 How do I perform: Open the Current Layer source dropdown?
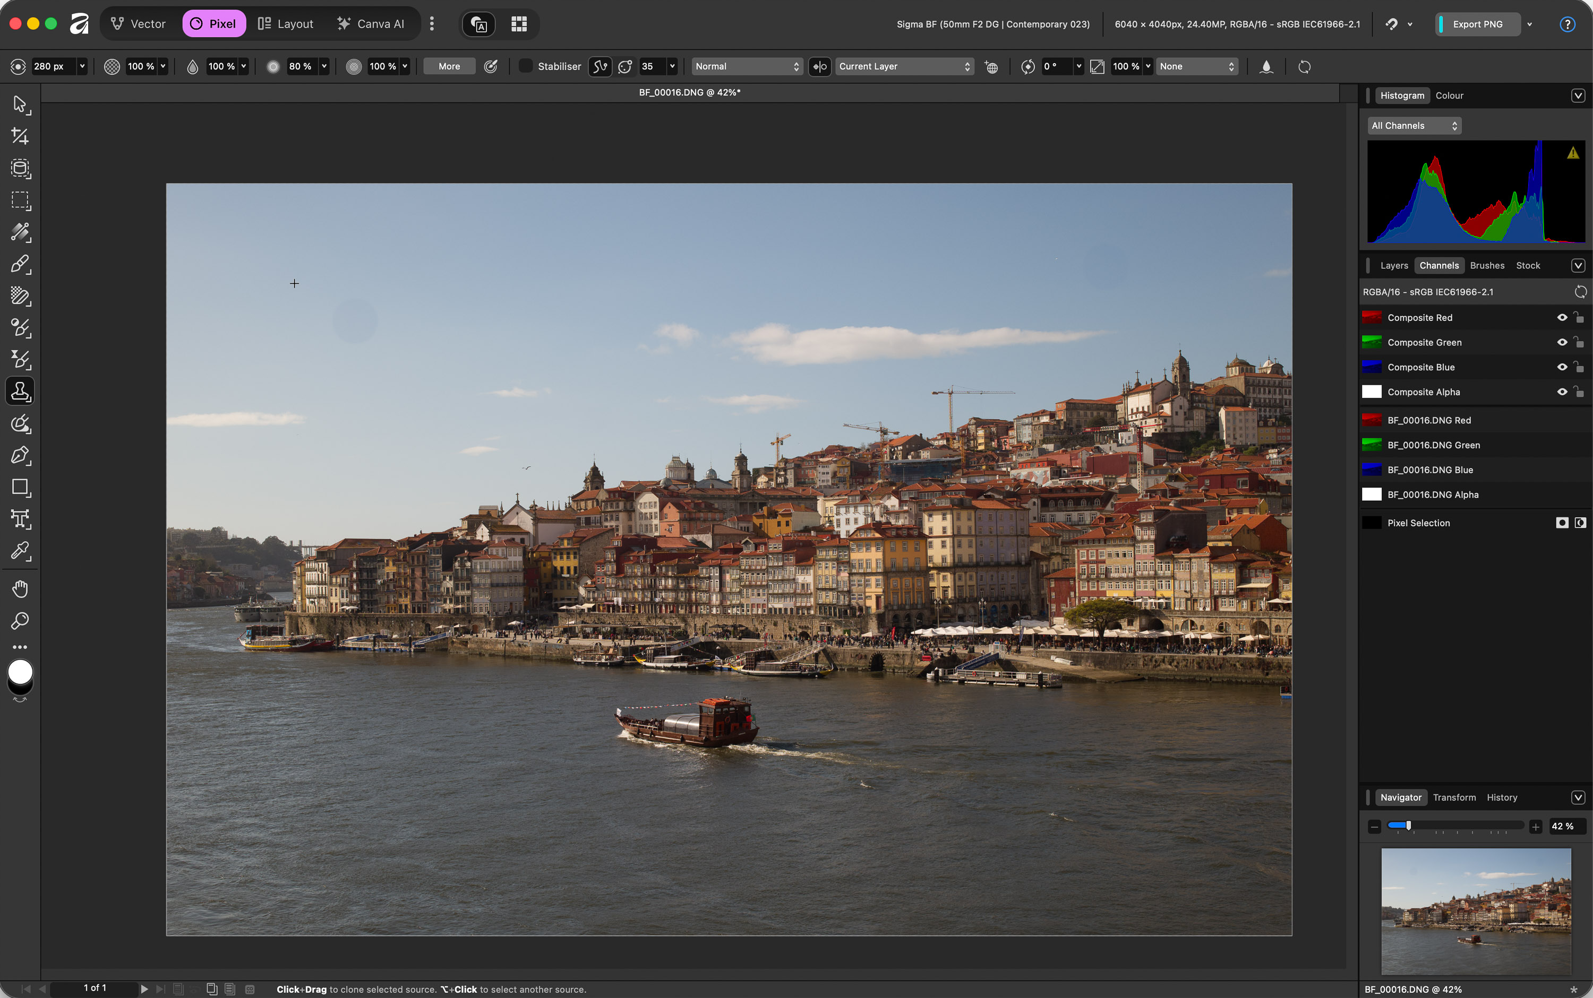(x=904, y=67)
